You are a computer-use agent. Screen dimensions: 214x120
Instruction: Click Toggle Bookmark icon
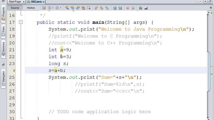click(x=107, y=8)
